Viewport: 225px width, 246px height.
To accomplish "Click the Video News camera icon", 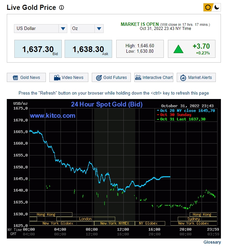I will click(57, 78).
